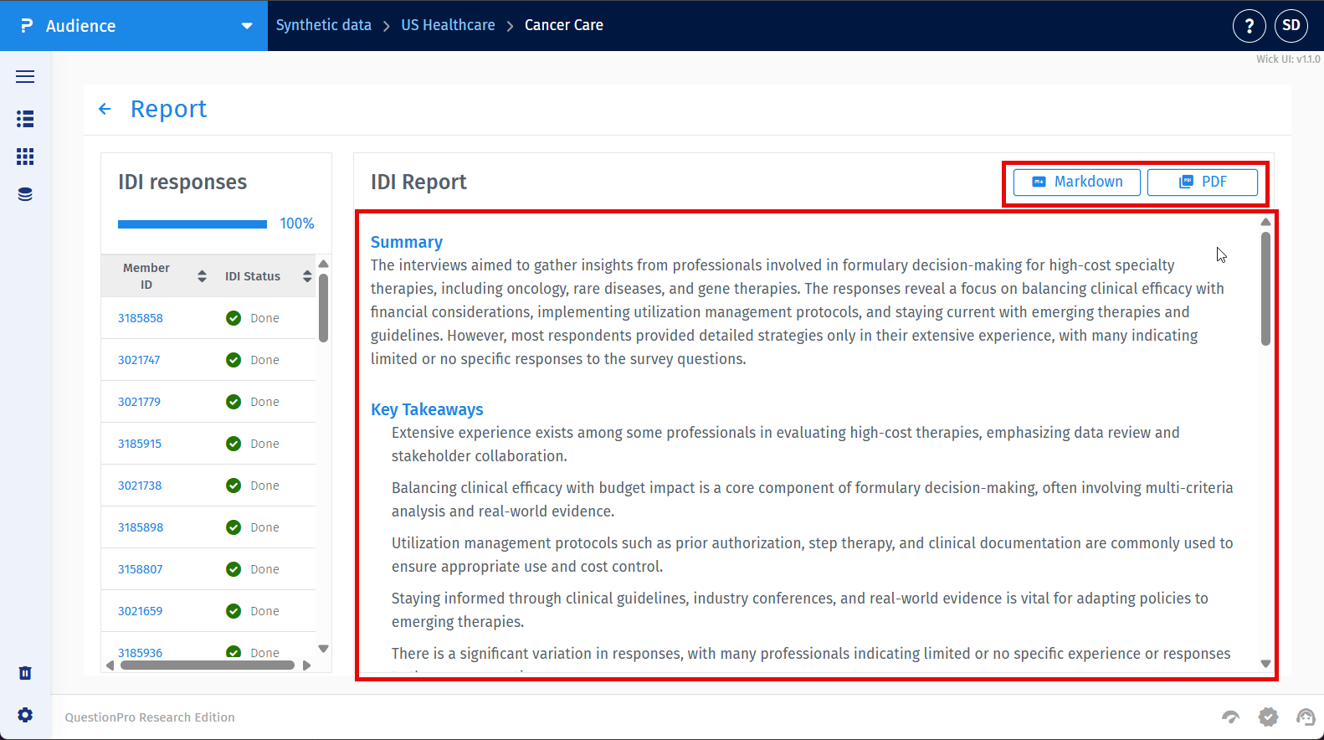The image size is (1324, 740).
Task: Open the grid apps sidebar icon
Action: (25, 157)
